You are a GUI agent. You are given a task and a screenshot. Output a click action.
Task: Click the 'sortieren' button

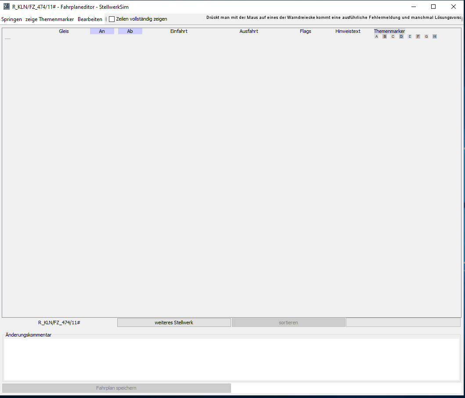(288, 323)
